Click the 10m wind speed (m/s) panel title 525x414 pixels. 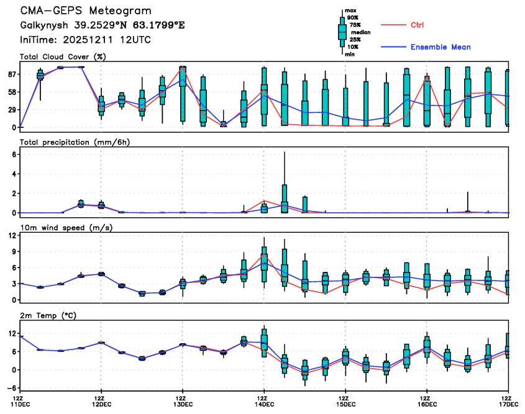66,228
